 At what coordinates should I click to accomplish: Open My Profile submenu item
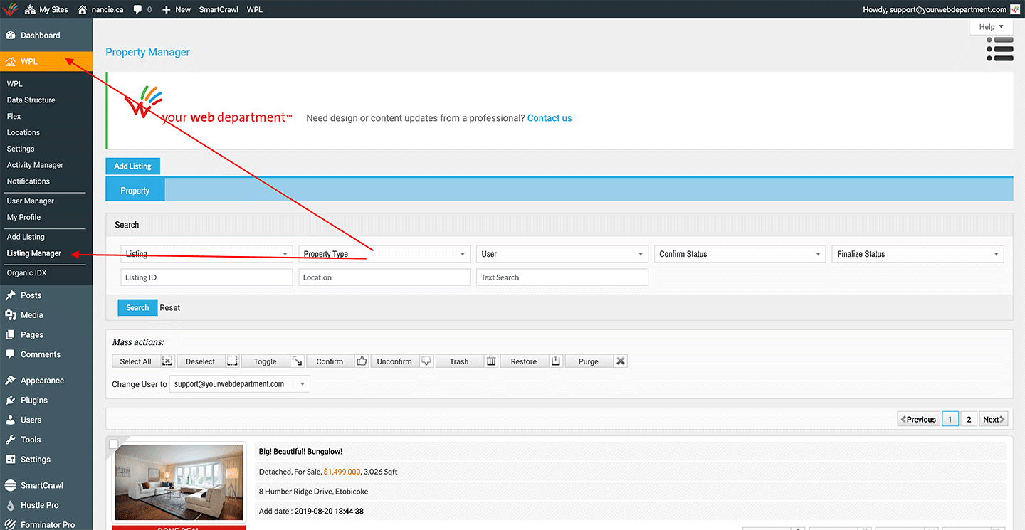pyautogui.click(x=23, y=218)
